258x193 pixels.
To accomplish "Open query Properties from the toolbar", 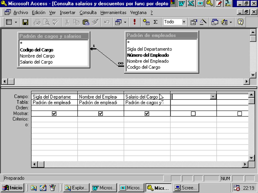I will click(x=194, y=22).
